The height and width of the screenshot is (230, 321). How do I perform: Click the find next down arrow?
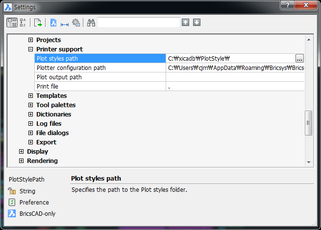pyautogui.click(x=197, y=23)
